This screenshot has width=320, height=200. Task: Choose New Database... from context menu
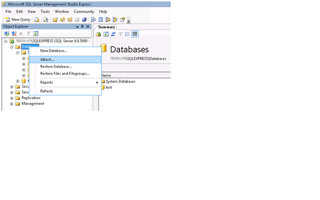pyautogui.click(x=65, y=51)
